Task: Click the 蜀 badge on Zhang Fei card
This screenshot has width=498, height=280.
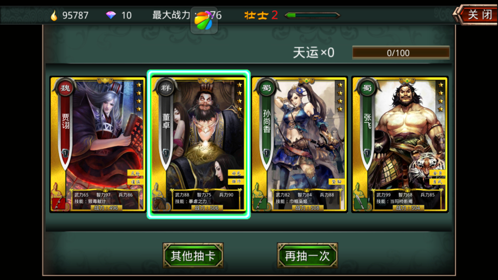Action: point(368,88)
